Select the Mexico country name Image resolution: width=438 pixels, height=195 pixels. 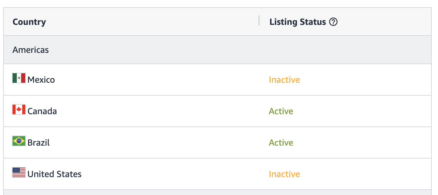[x=41, y=80]
